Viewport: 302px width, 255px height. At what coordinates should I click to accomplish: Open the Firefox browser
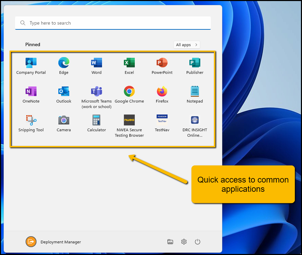coord(162,95)
